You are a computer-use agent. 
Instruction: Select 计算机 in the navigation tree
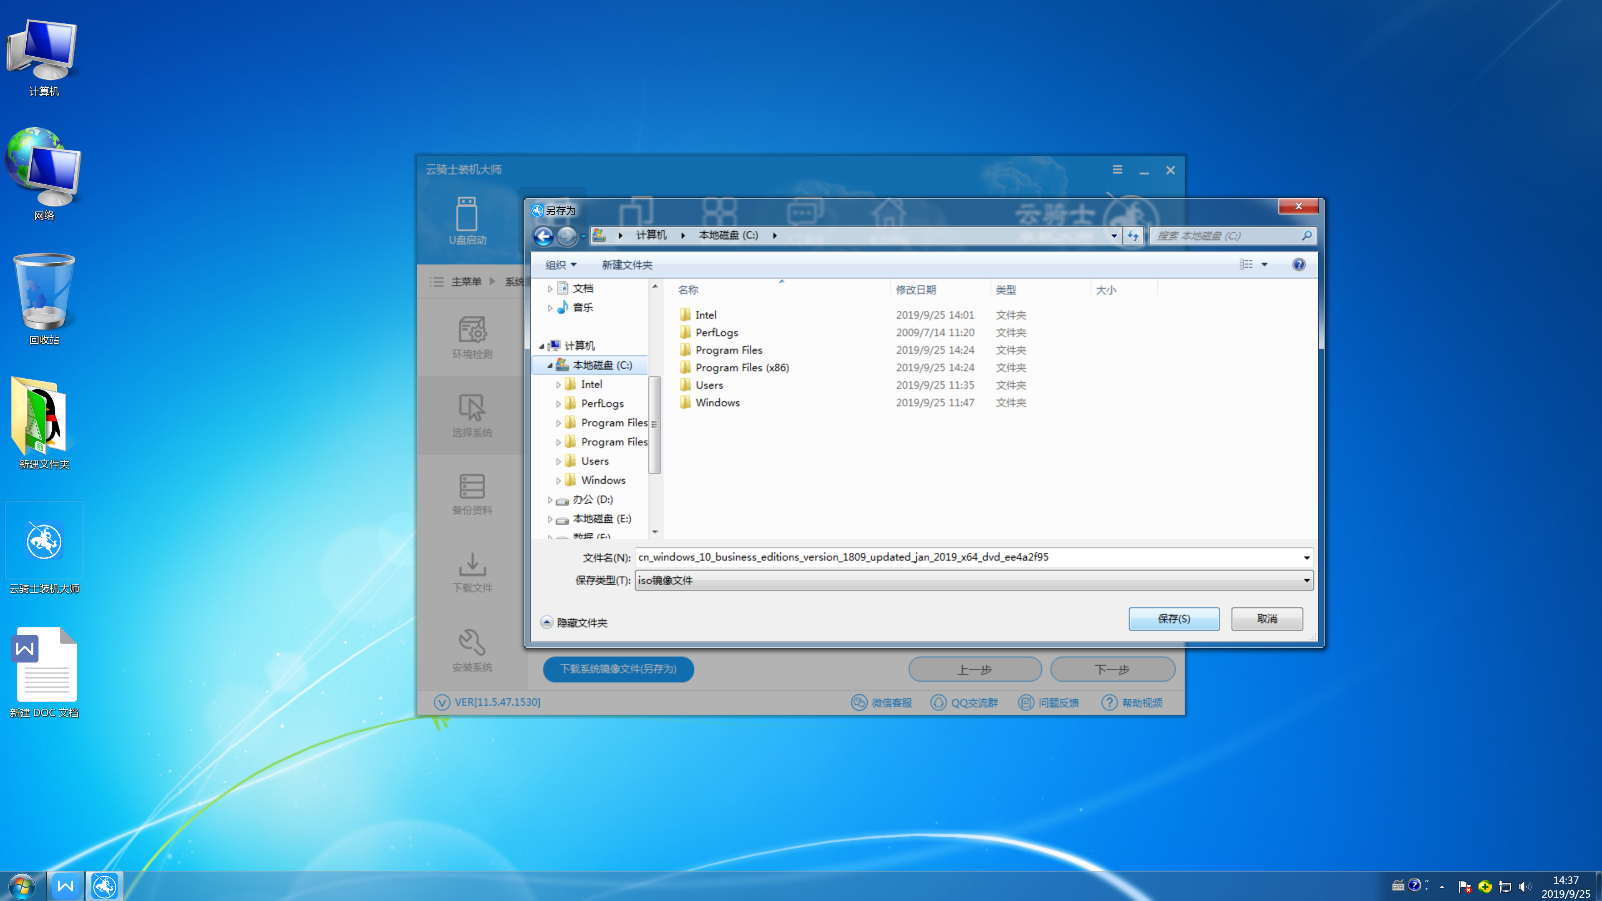(579, 346)
